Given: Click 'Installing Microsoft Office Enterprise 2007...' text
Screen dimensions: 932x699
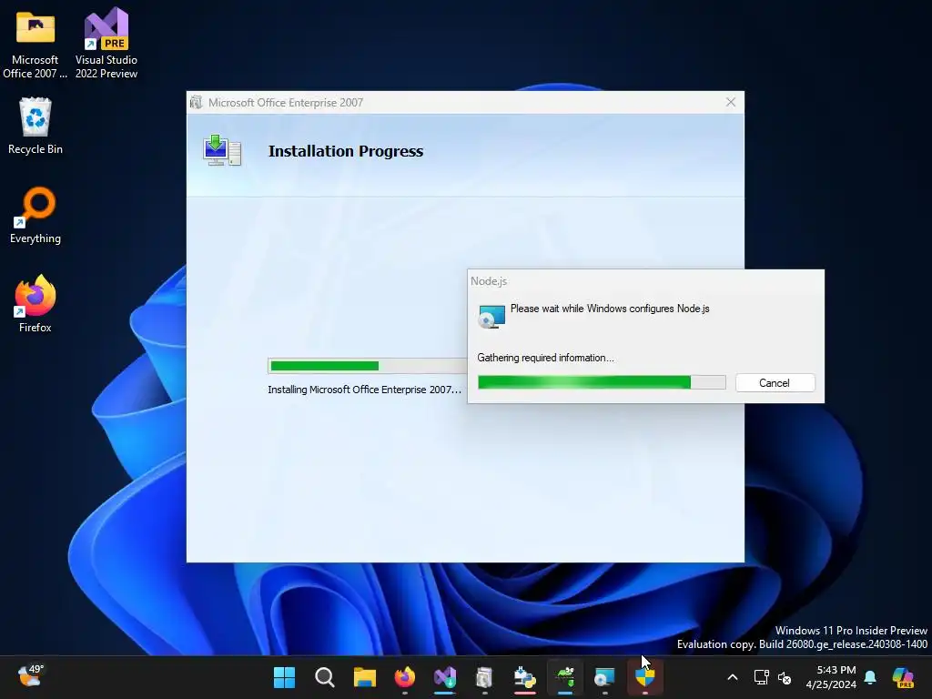Looking at the screenshot, I should click(364, 390).
